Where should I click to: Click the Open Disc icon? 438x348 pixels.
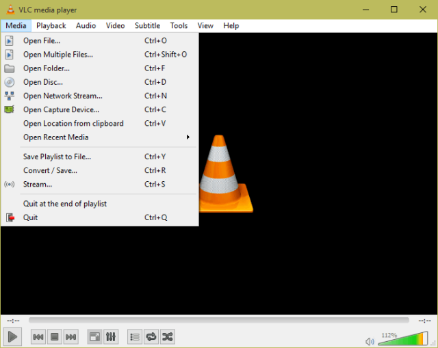[9, 82]
